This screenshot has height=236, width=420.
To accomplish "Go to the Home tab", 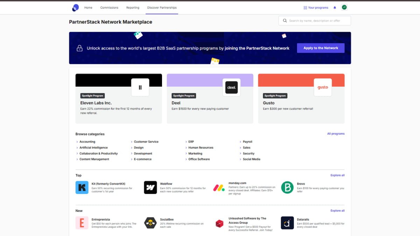I will click(x=88, y=8).
